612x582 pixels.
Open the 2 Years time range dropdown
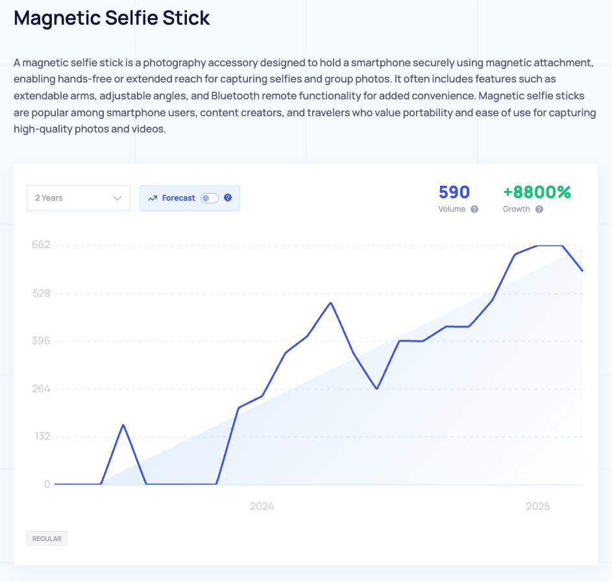pos(79,198)
